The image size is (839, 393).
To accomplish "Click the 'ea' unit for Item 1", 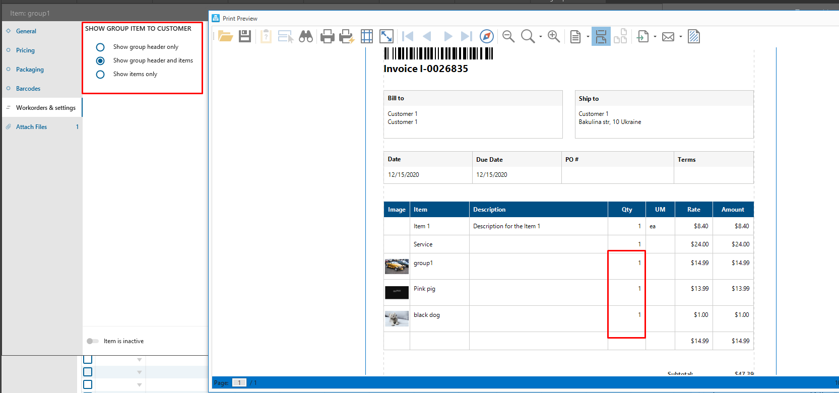I will point(653,226).
